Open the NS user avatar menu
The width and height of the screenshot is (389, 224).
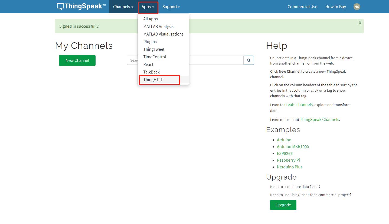point(357,7)
